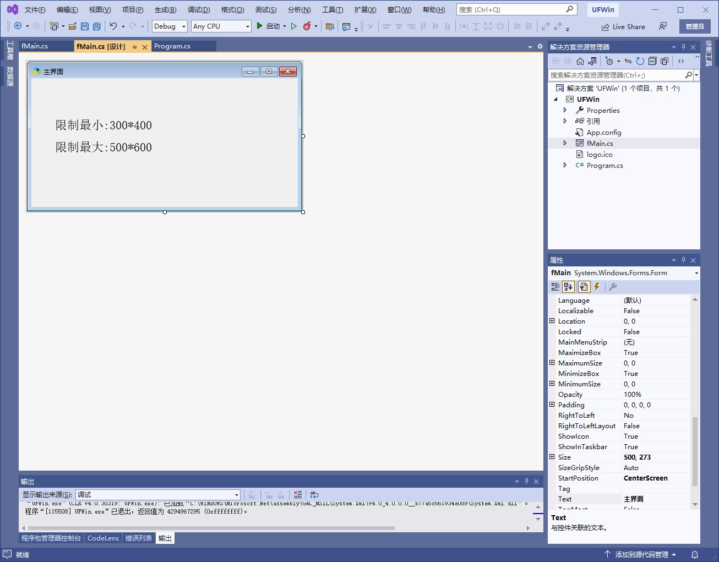The height and width of the screenshot is (562, 719).
Task: Click the StartPosition property value CenterScreen
Action: click(x=645, y=478)
